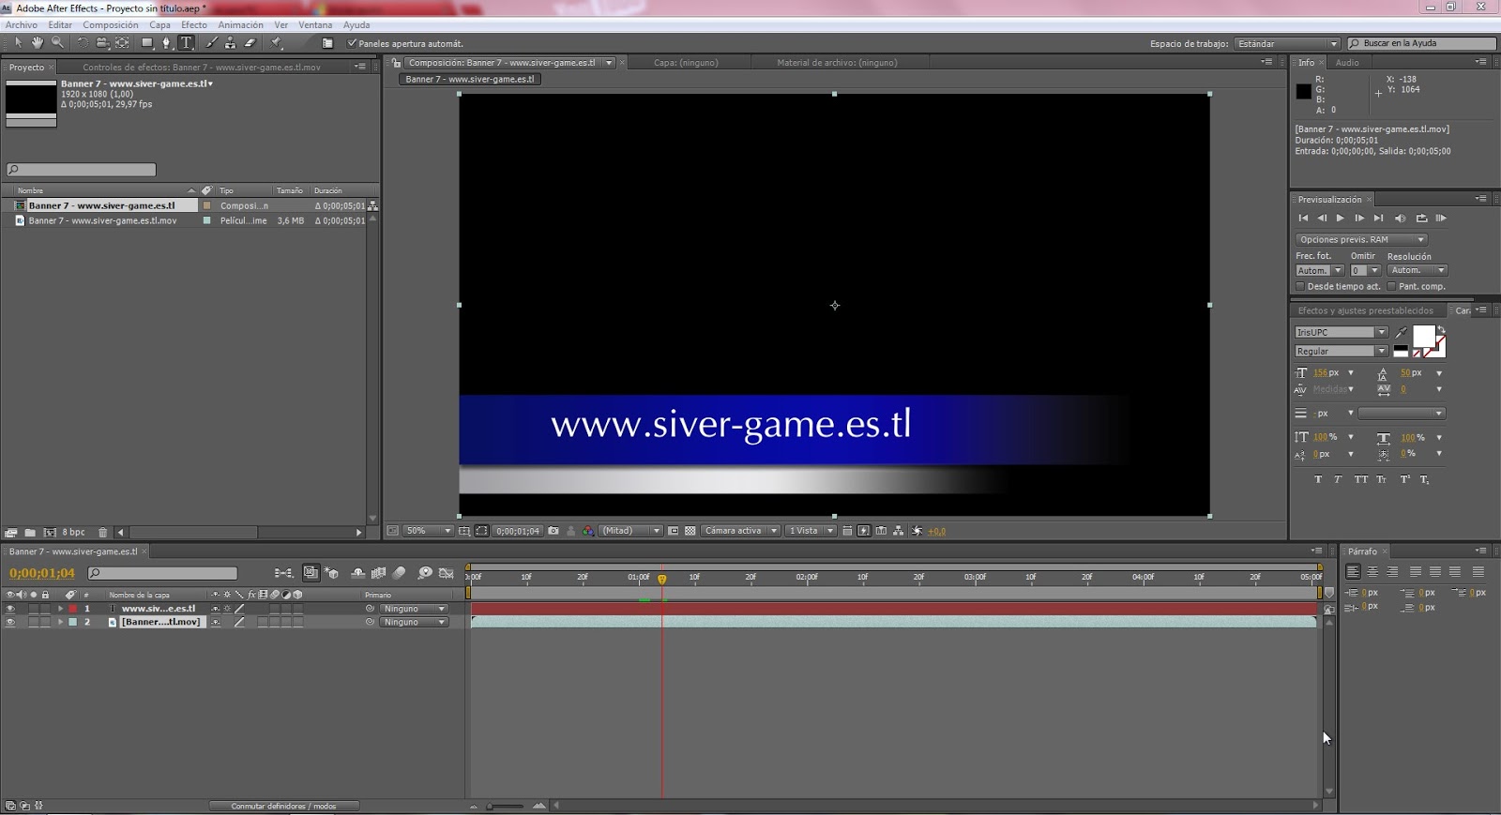The image size is (1501, 815).
Task: Toggle draft 3D icon in the timeline
Action: click(331, 573)
